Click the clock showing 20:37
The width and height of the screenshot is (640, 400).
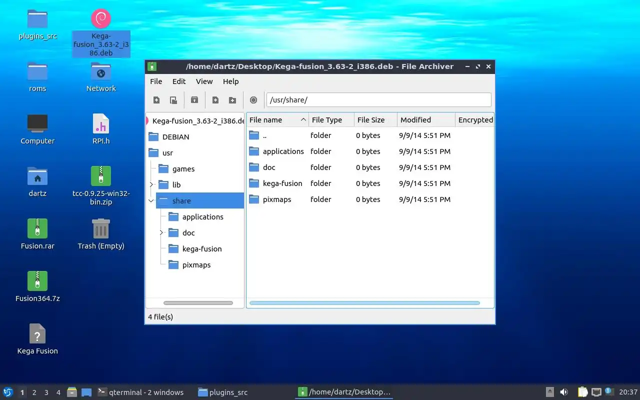pyautogui.click(x=628, y=392)
